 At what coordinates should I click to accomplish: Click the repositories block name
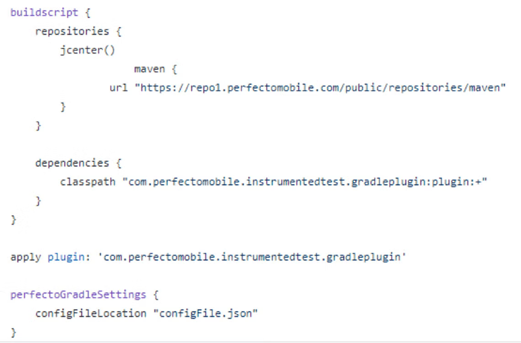pyautogui.click(x=72, y=32)
